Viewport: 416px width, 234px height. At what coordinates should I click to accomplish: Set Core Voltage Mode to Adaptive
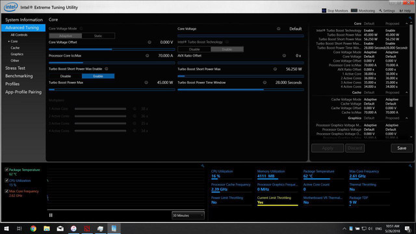(x=66, y=36)
